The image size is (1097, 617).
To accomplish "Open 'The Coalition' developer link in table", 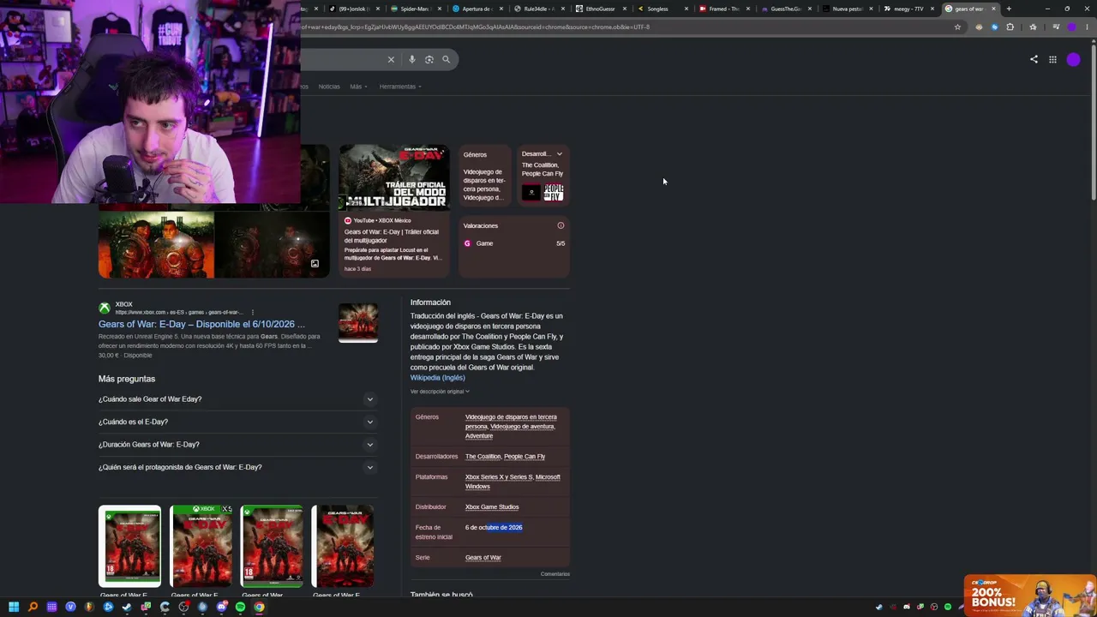I will pyautogui.click(x=483, y=456).
